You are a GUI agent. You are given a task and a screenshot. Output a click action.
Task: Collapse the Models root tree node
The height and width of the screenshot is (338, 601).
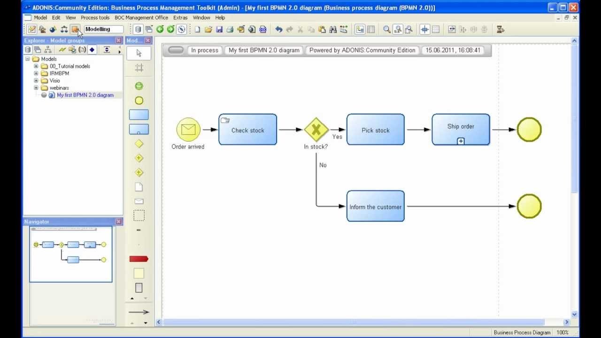coord(28,59)
